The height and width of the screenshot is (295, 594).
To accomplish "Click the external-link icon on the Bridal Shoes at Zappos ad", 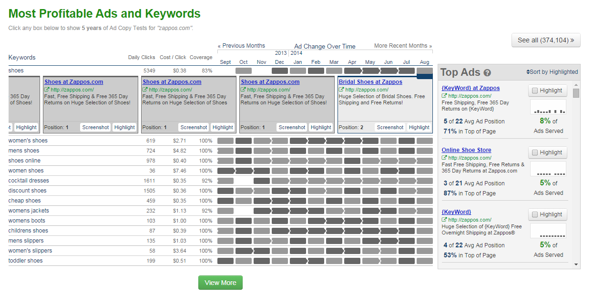I will tap(341, 90).
